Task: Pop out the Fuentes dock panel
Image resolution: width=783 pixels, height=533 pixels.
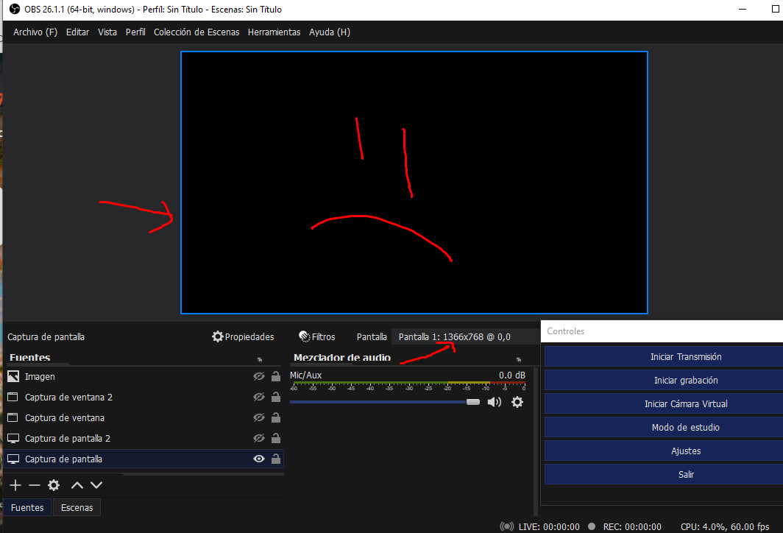Action: coord(260,359)
